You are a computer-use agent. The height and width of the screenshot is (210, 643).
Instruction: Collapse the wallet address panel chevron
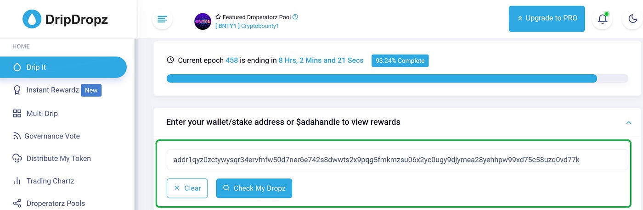point(629,122)
